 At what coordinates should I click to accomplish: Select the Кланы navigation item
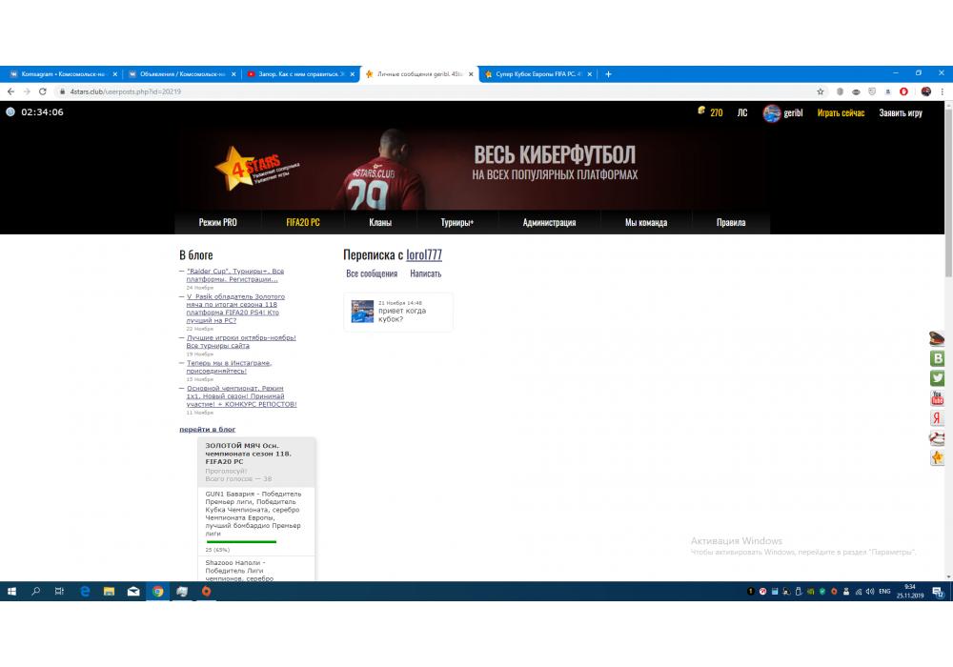pos(380,223)
